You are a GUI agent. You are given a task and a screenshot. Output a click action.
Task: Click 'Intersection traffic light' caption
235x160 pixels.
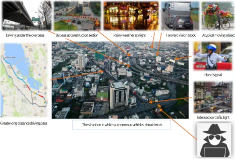tap(213, 117)
